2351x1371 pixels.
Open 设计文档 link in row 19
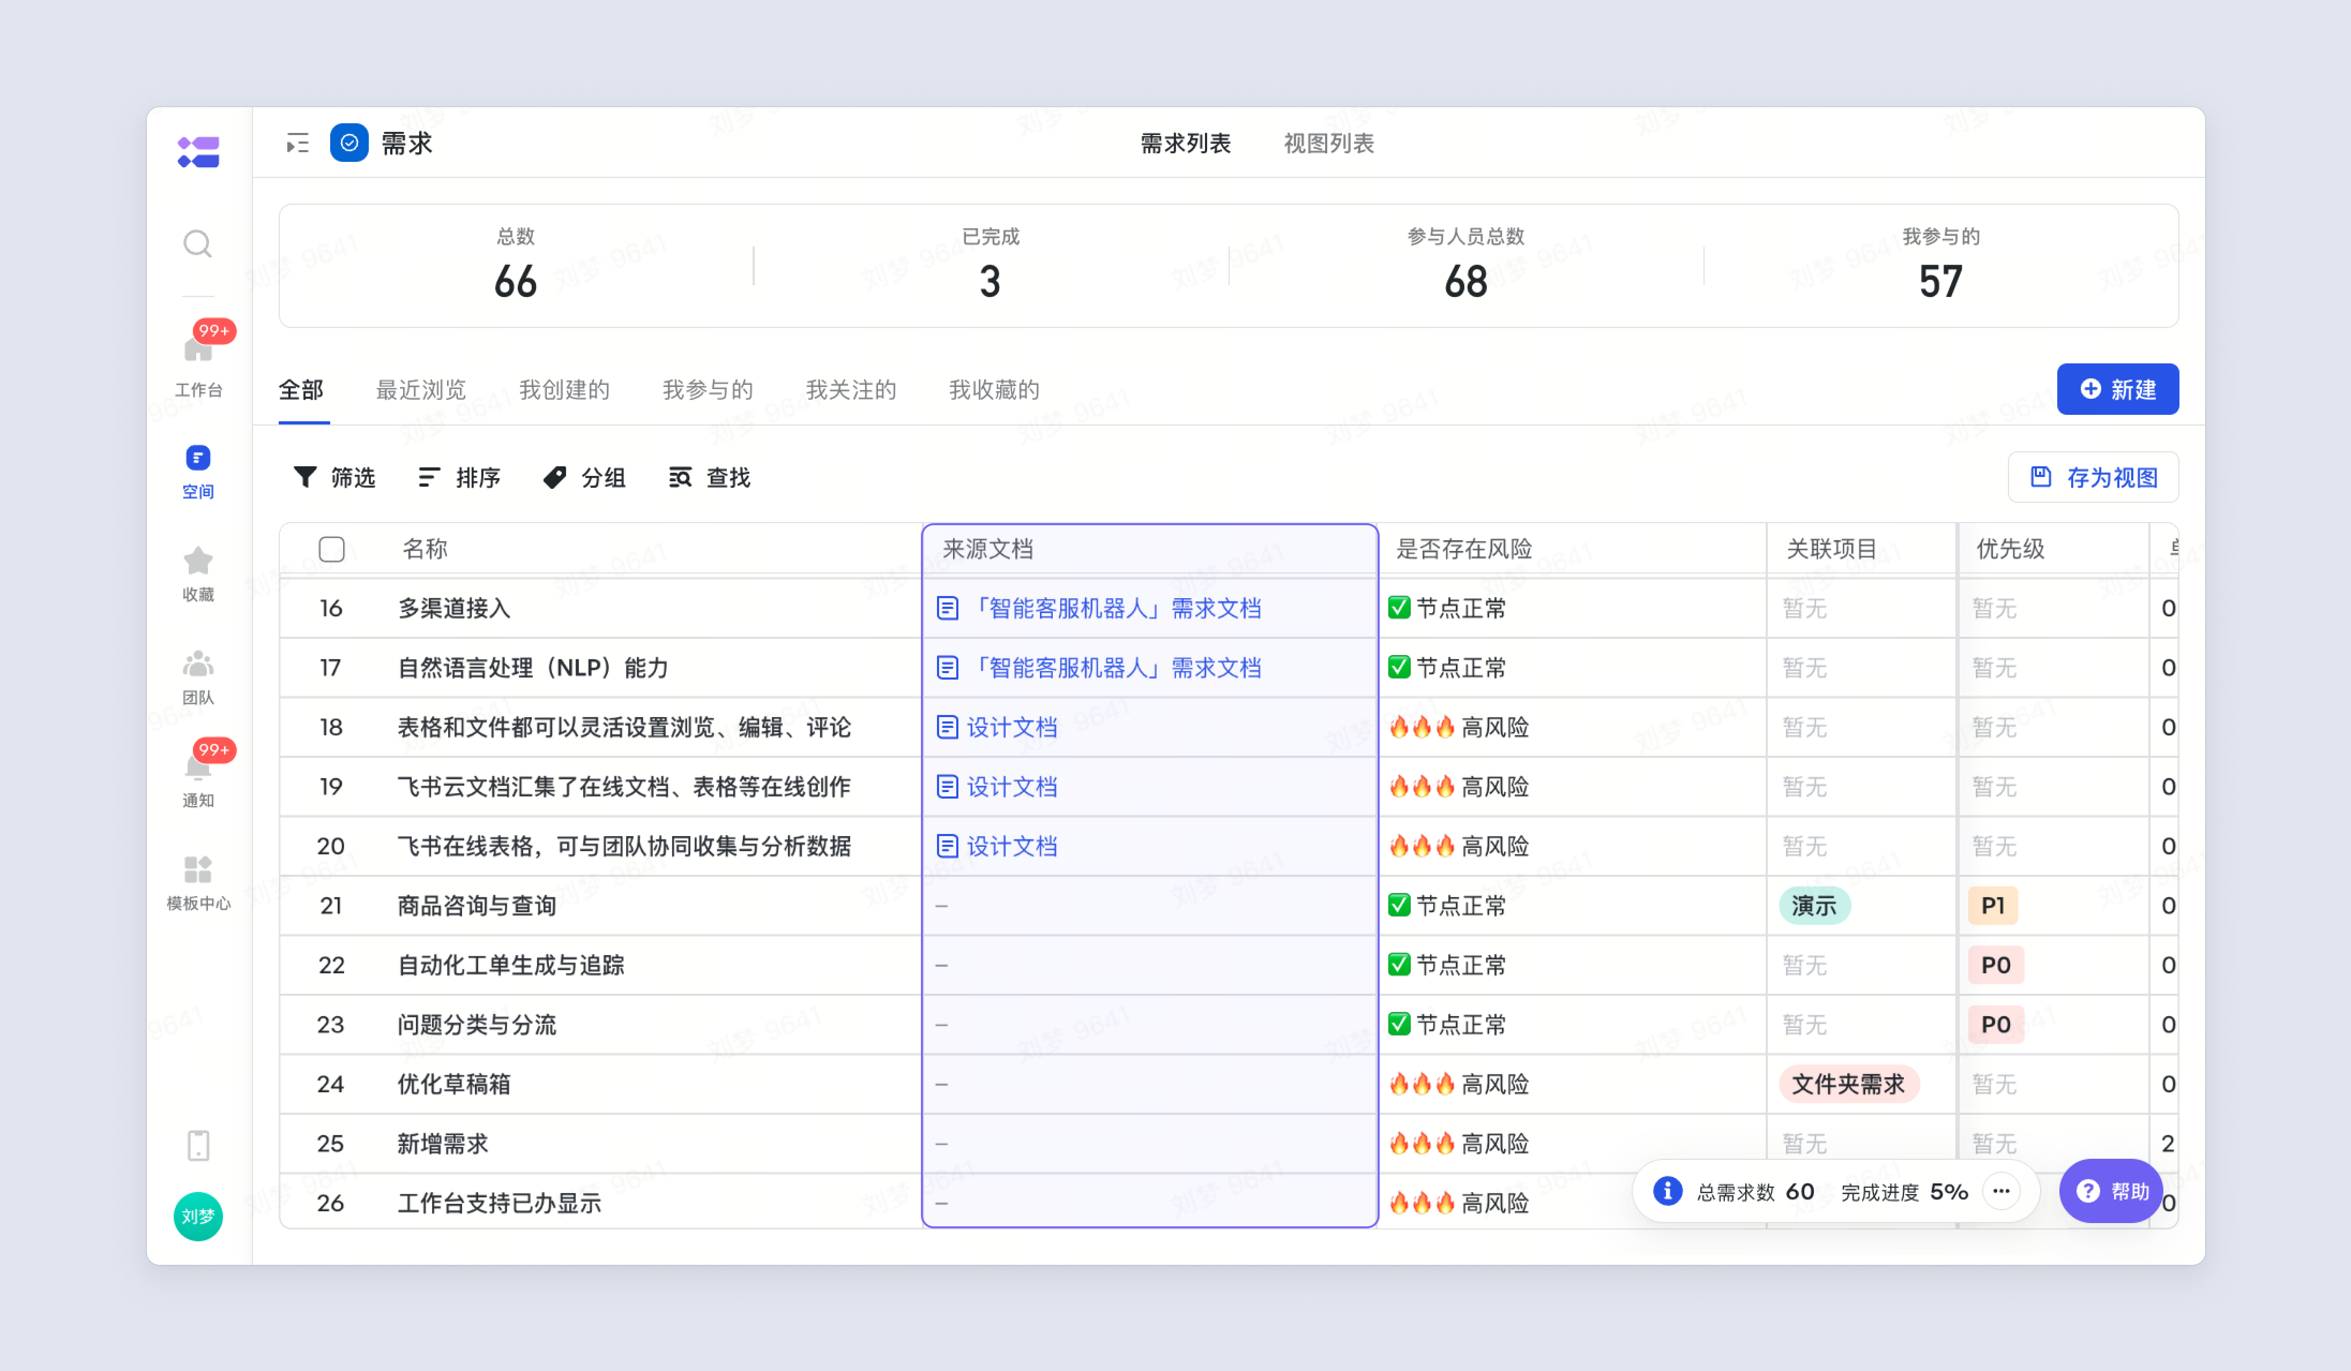[1011, 787]
